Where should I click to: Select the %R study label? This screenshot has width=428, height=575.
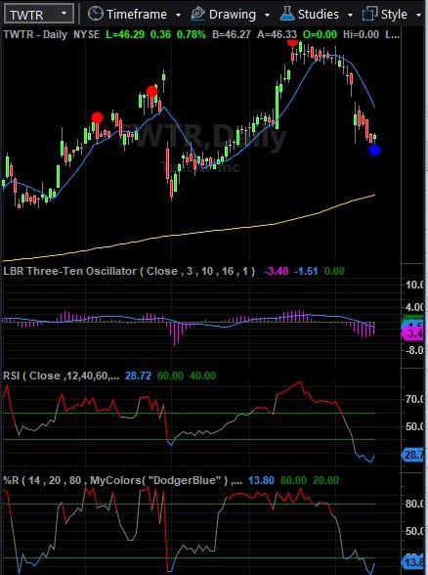pyautogui.click(x=122, y=480)
